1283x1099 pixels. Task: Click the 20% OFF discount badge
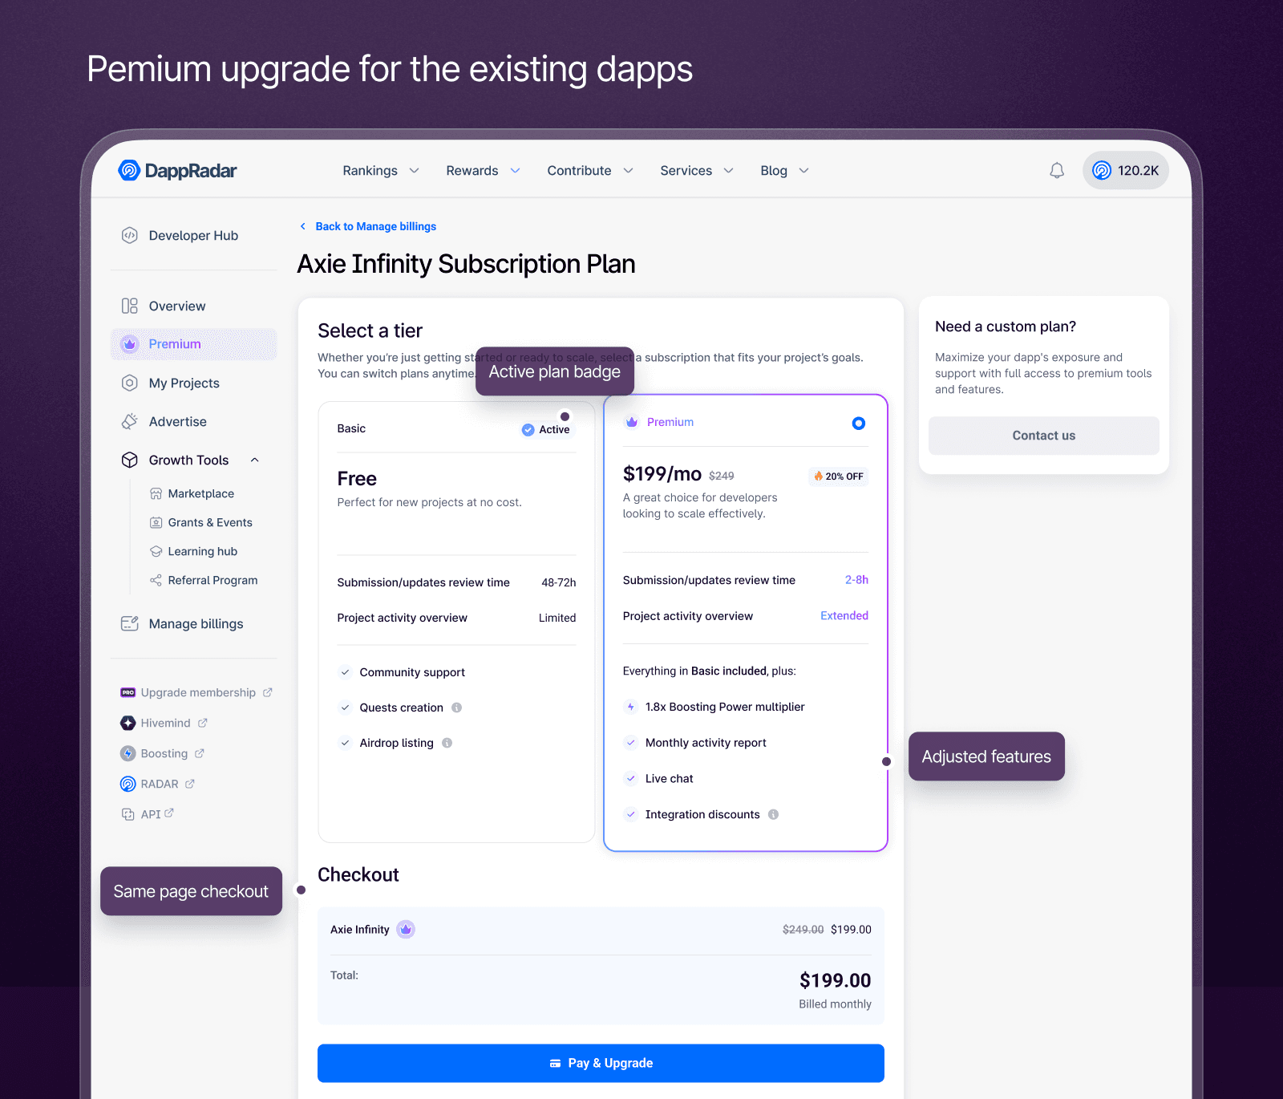click(838, 477)
